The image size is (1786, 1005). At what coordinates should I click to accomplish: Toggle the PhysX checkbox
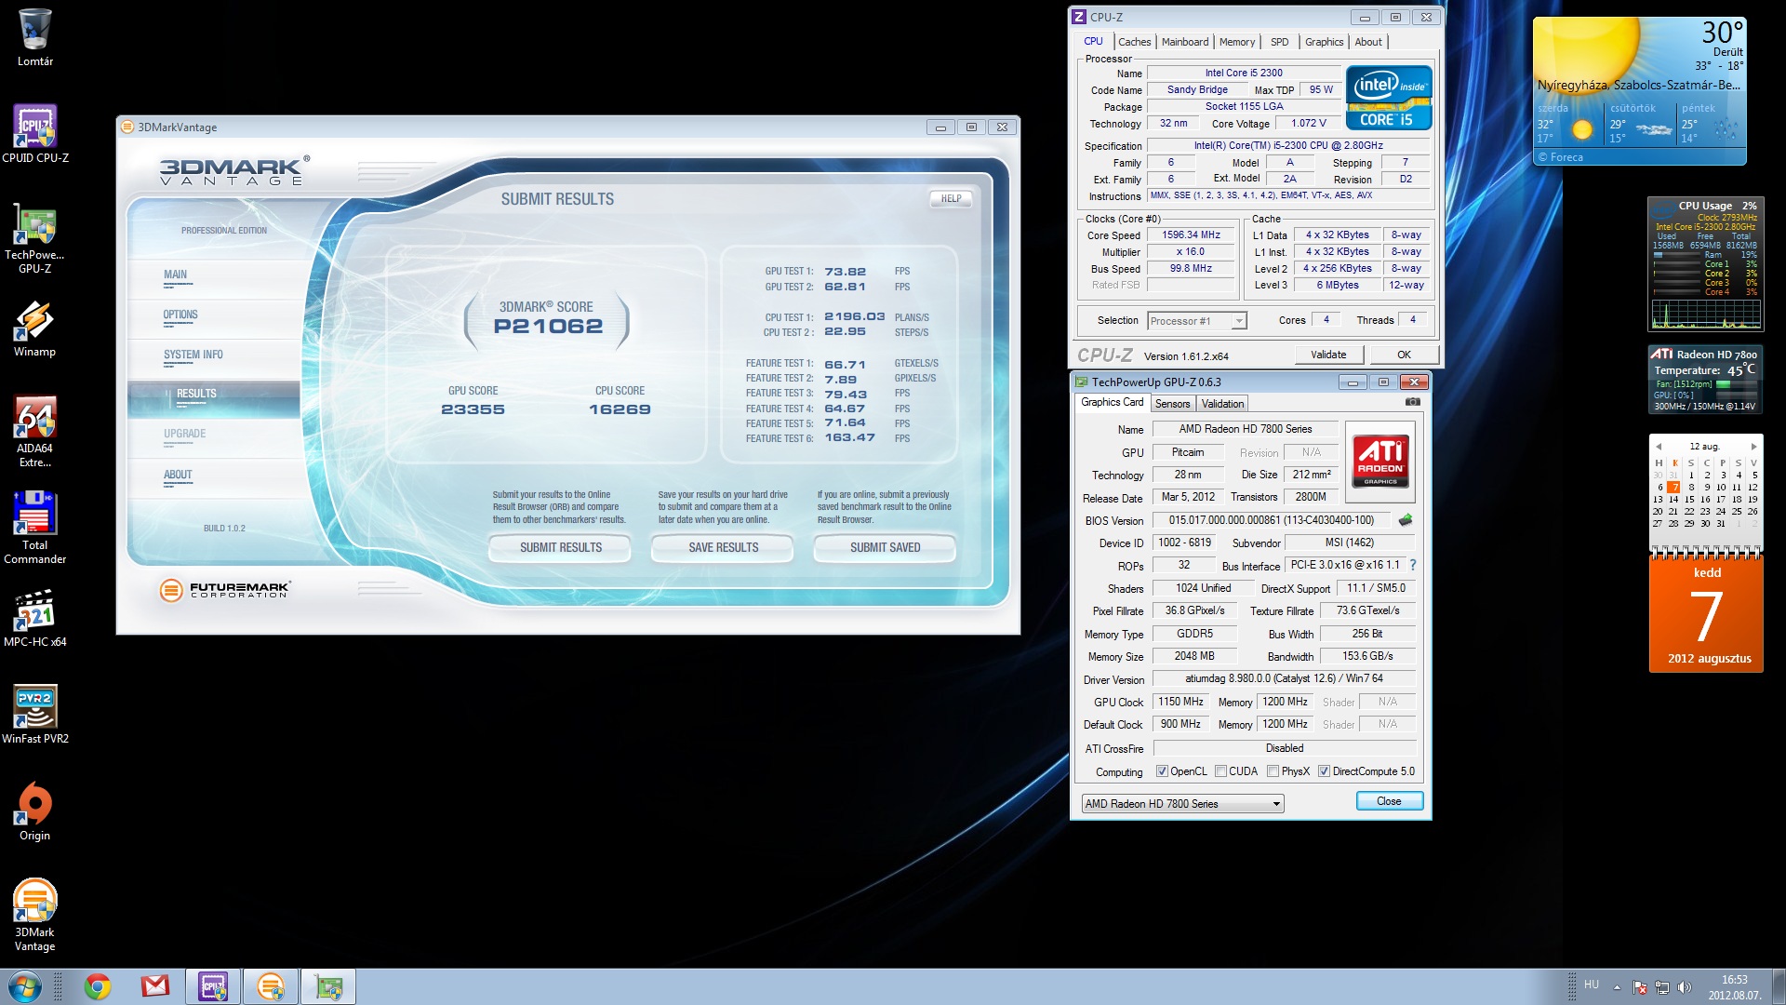(x=1273, y=771)
